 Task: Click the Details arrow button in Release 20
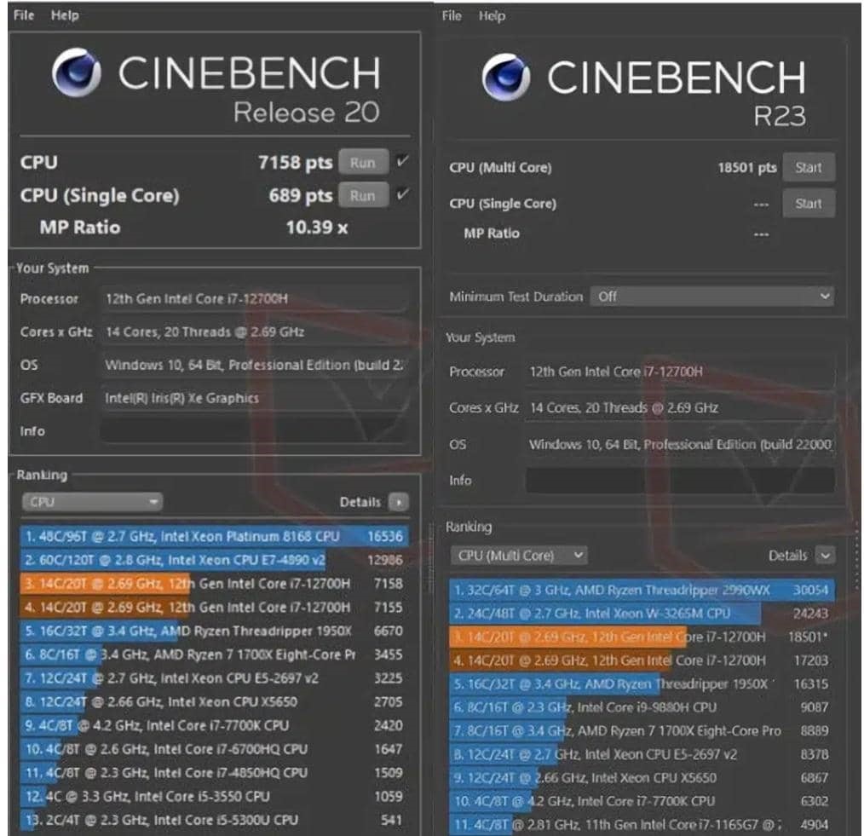(x=399, y=502)
